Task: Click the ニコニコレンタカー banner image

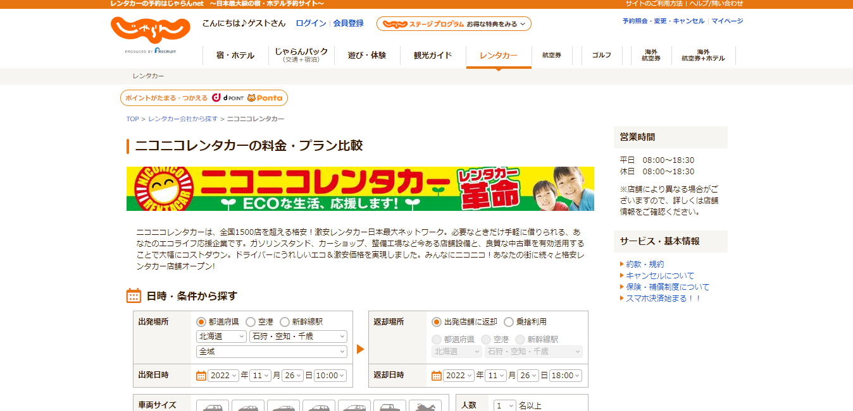Action: (x=360, y=189)
